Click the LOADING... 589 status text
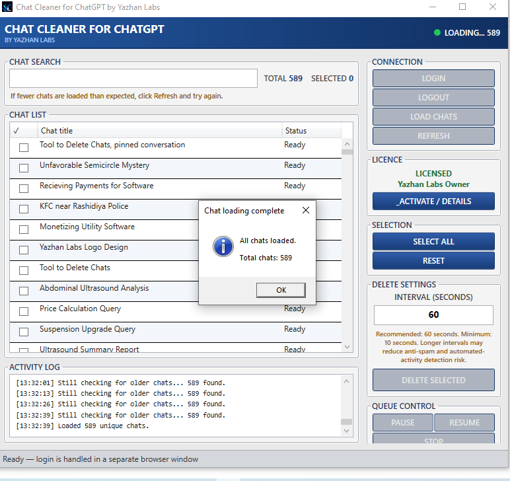The width and height of the screenshot is (510, 481). click(472, 33)
